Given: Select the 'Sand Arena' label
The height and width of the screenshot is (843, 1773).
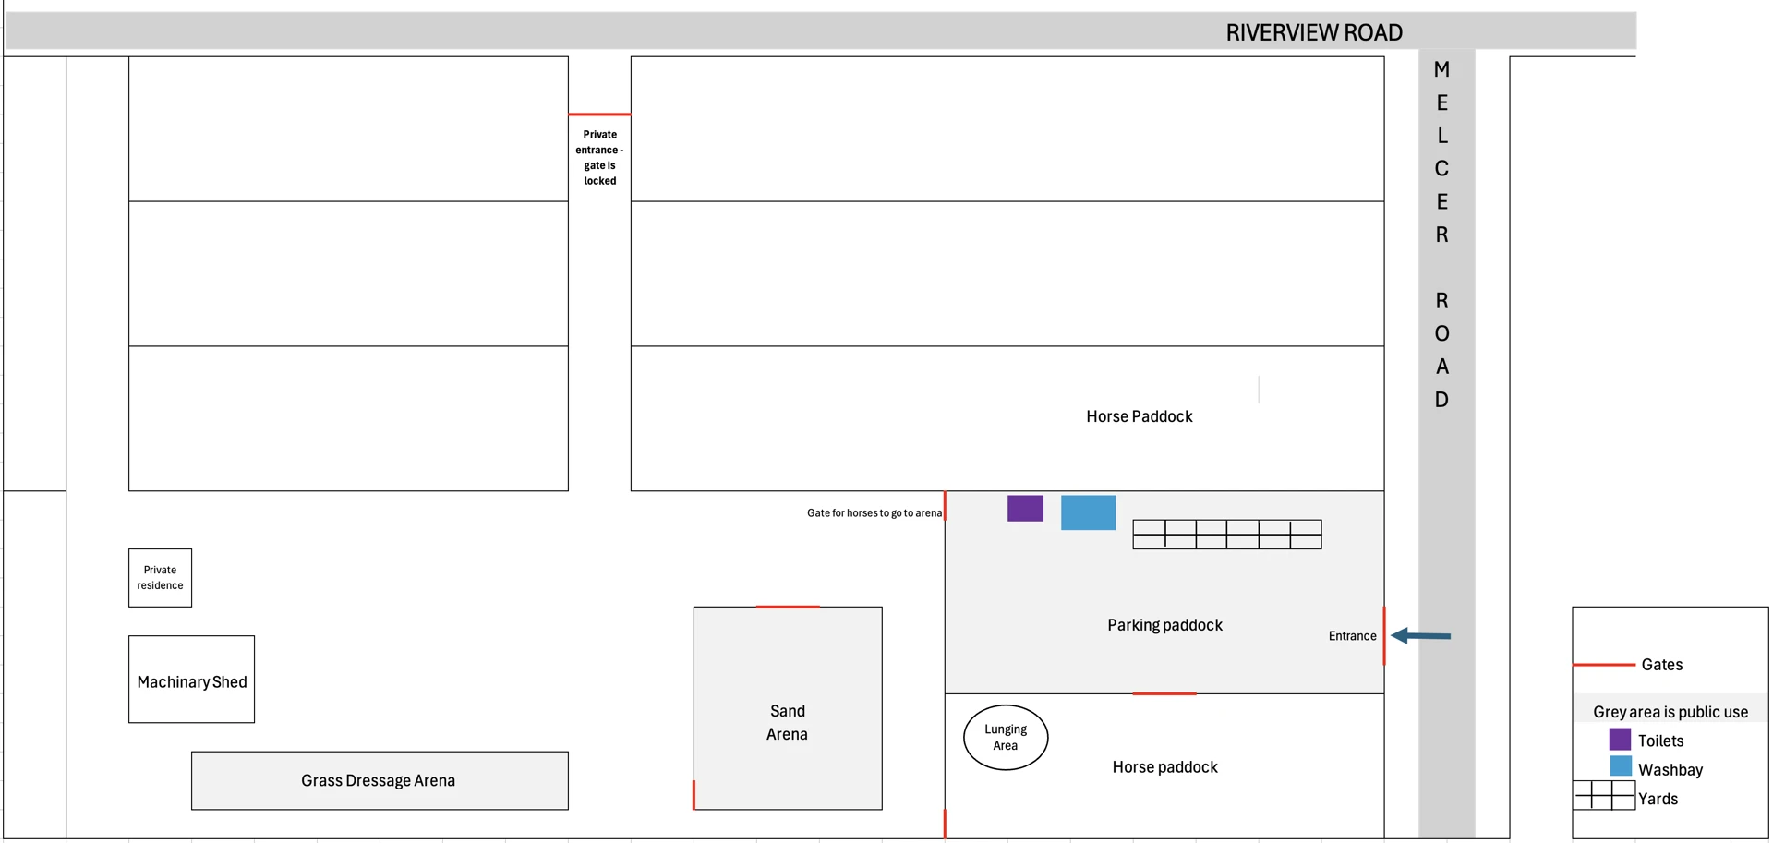Looking at the screenshot, I should (787, 722).
